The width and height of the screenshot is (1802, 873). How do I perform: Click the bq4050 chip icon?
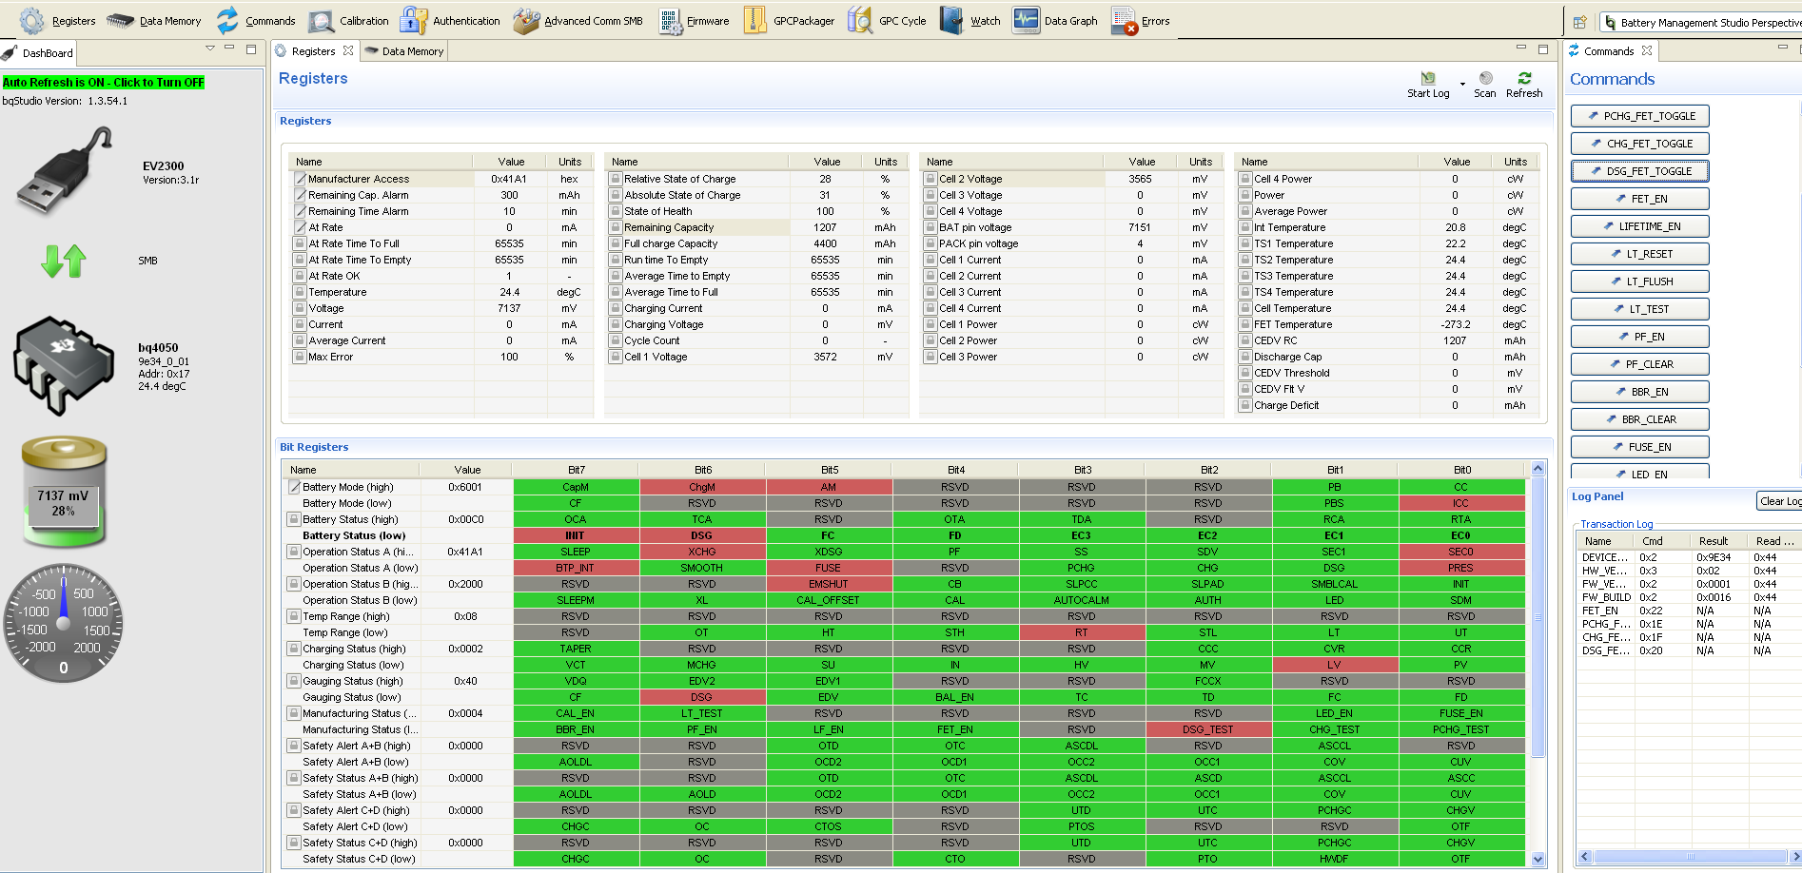click(63, 366)
